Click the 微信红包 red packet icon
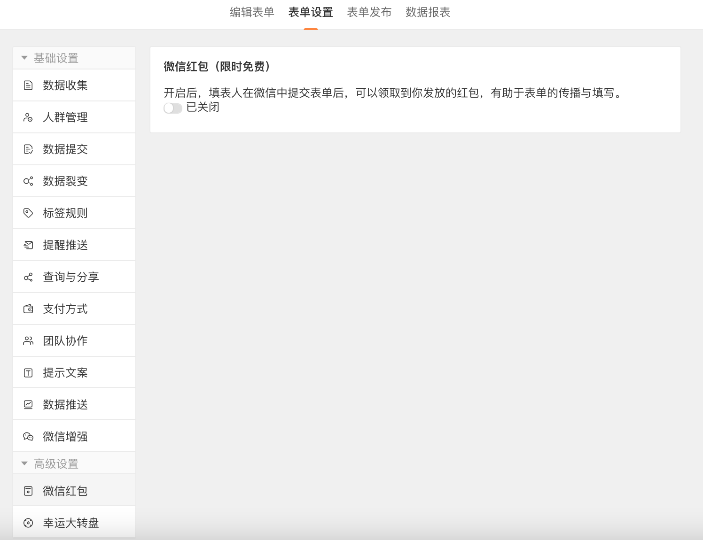The height and width of the screenshot is (540, 703). click(28, 491)
